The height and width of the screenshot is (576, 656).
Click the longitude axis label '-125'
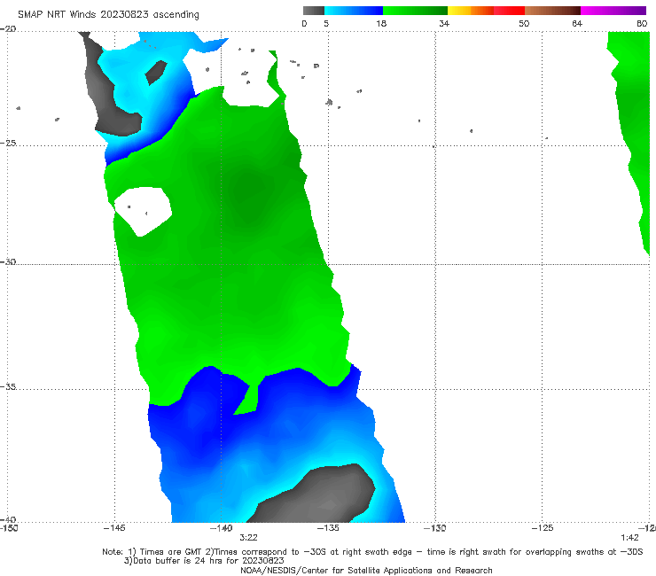pos(543,528)
